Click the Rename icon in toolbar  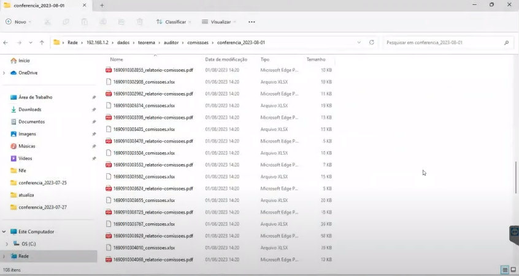coord(103,22)
